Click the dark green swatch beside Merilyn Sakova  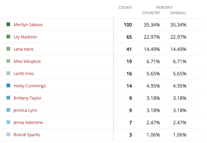tap(8, 24)
